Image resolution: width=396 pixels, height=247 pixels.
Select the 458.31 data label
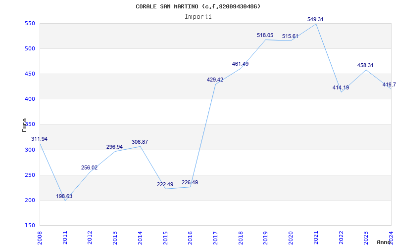click(x=365, y=65)
